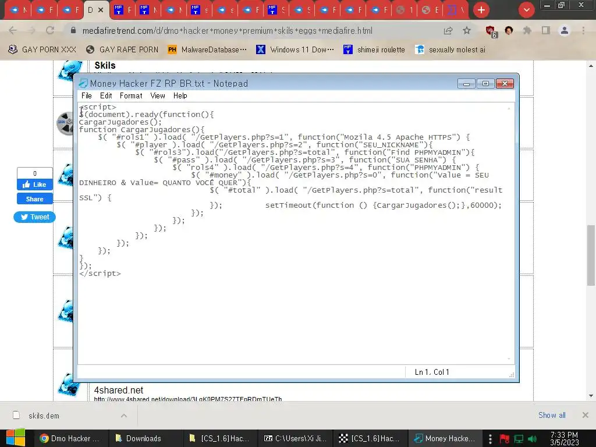Screen dimensions: 596x447
Task: Open Notepad's Edit menu
Action: [106, 96]
